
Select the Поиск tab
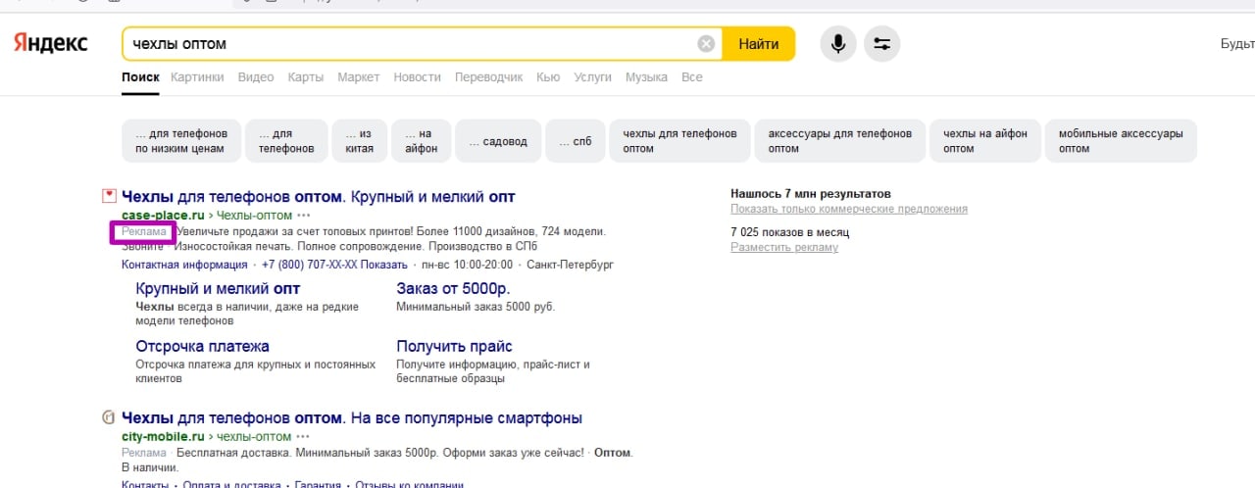click(140, 77)
